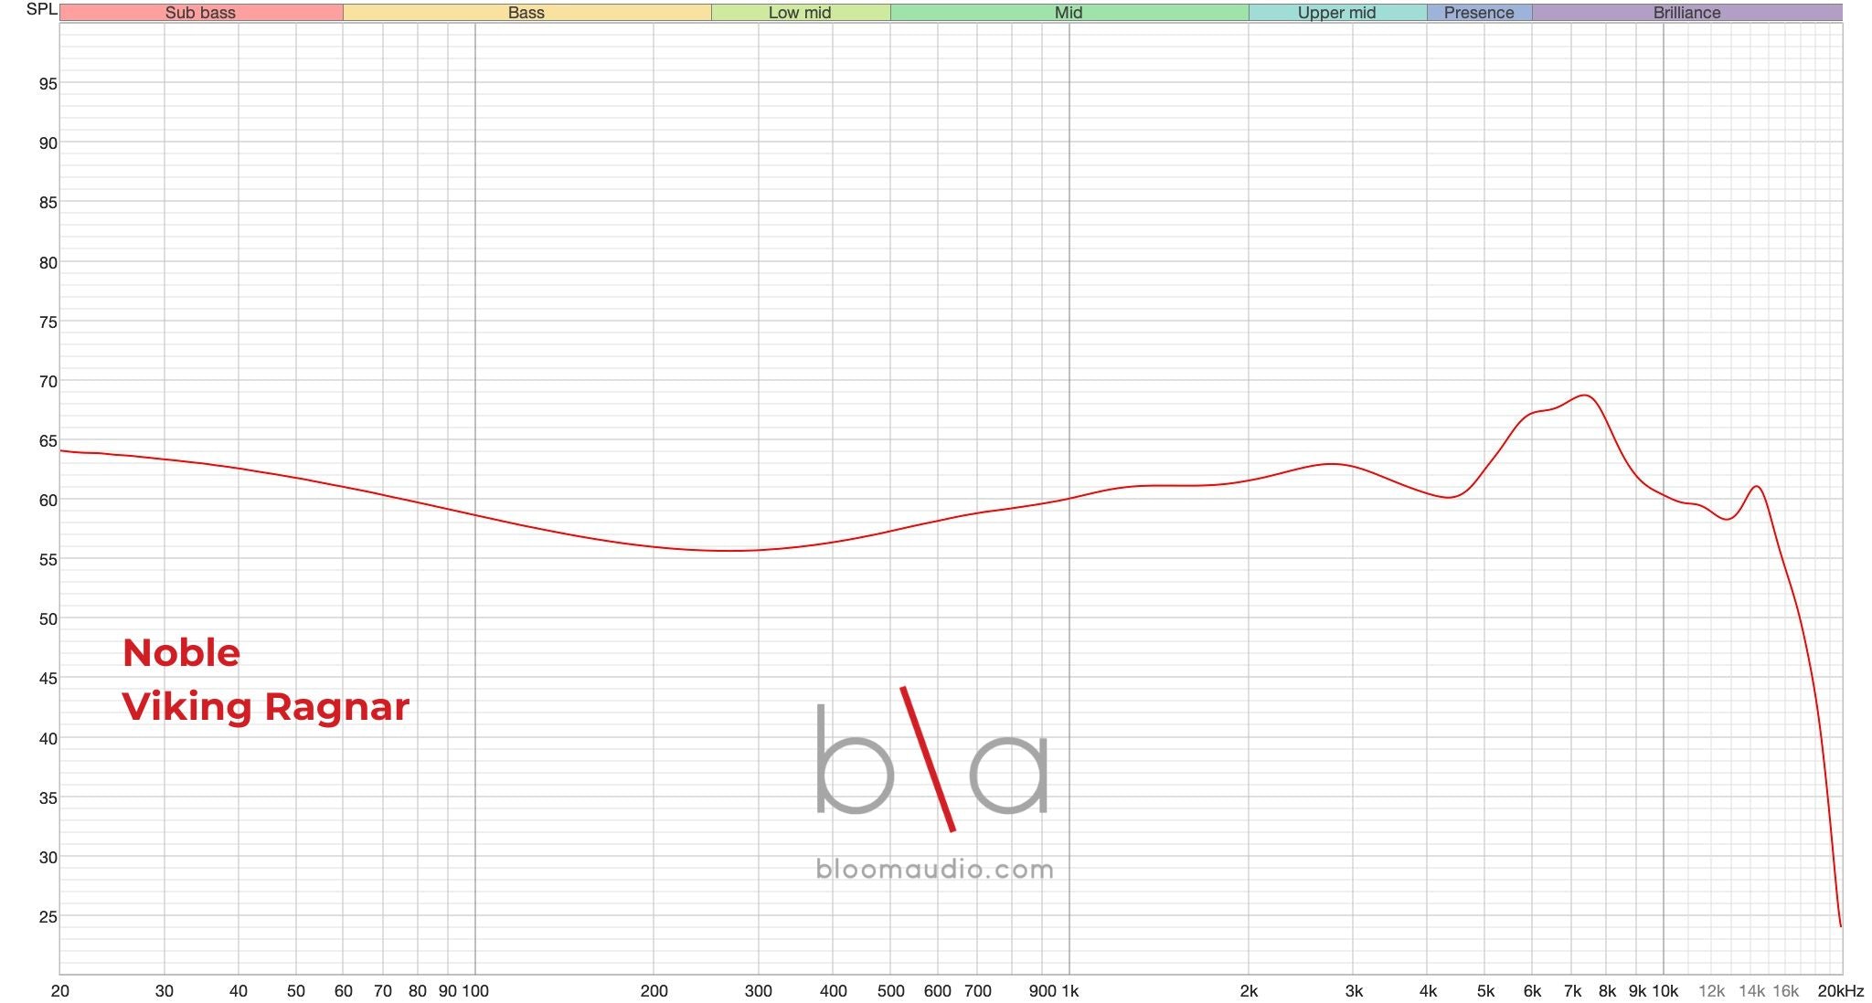
Task: Select the Low mid band segment
Action: click(800, 13)
